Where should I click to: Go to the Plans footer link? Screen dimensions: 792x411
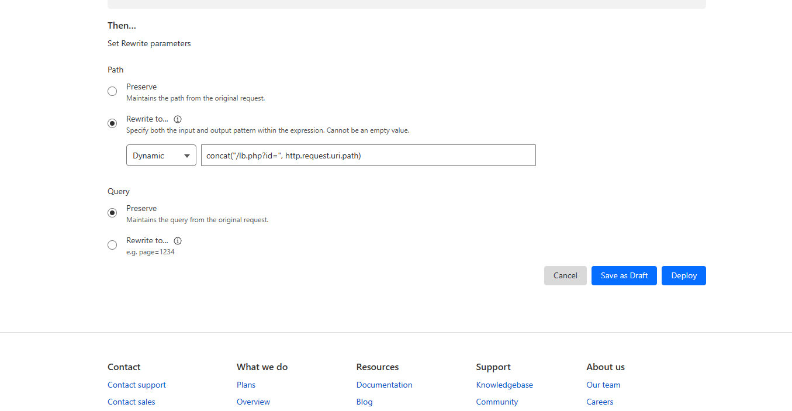[x=246, y=385]
